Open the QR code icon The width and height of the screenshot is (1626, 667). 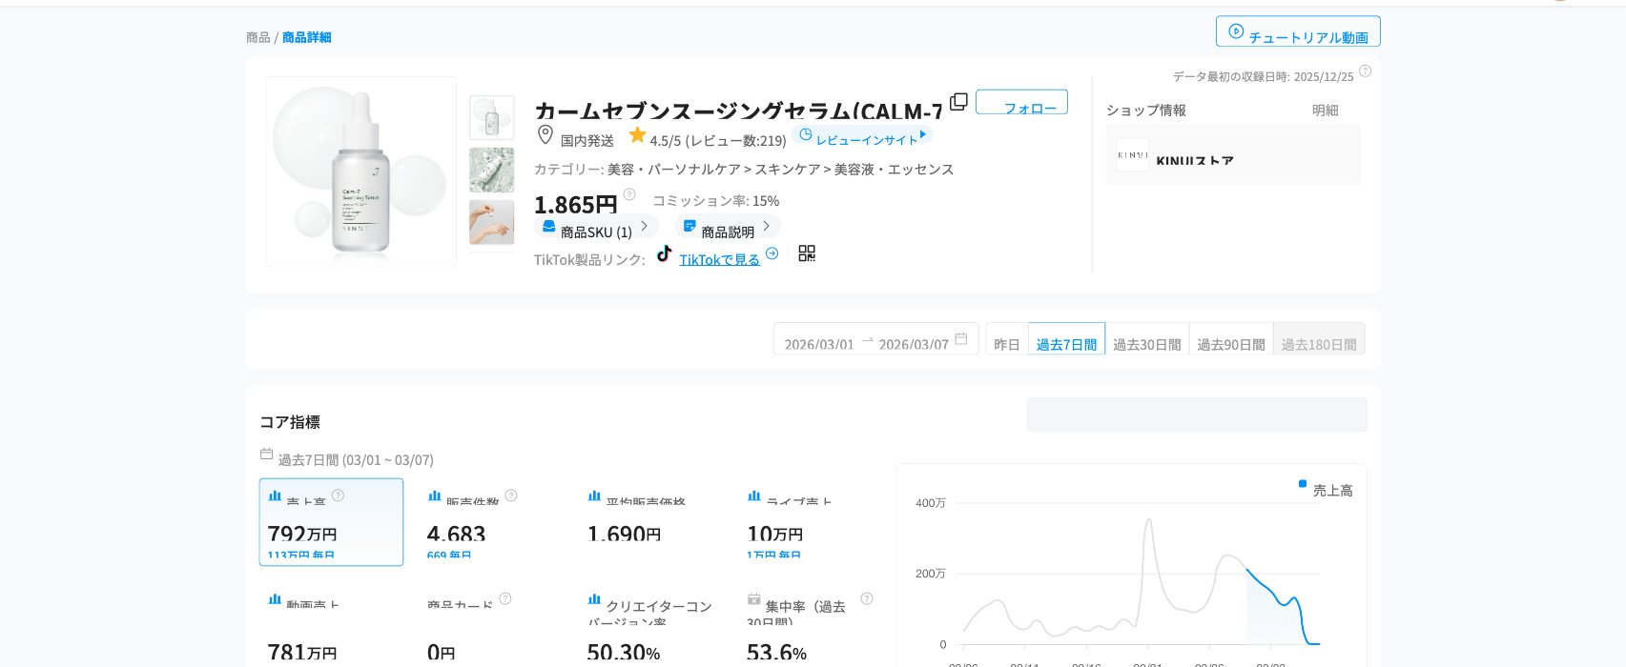(807, 253)
